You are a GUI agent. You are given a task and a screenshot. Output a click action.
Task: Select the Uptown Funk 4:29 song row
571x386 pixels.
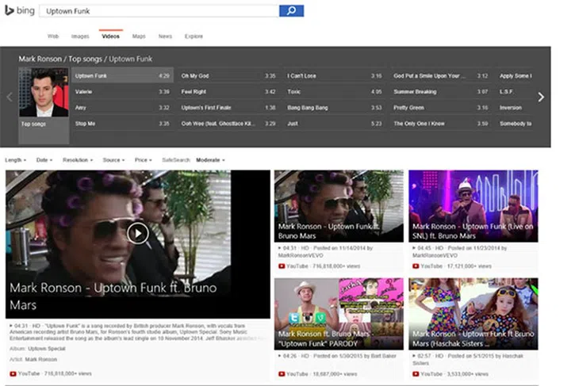point(122,75)
